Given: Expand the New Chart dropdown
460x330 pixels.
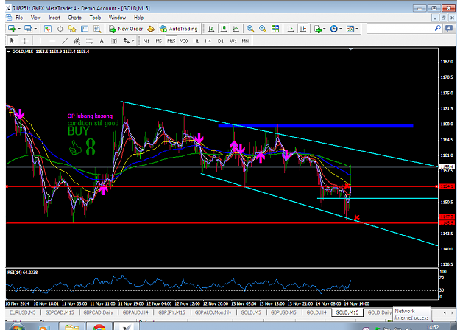Looking at the screenshot, I should tap(19, 29).
